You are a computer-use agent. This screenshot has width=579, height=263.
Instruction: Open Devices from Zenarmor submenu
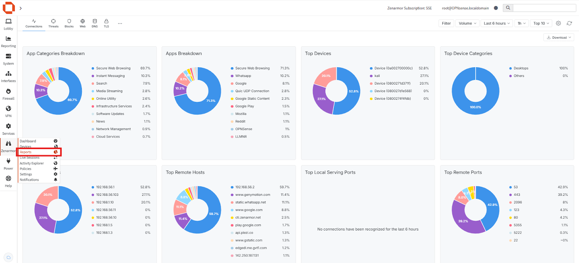(39, 146)
